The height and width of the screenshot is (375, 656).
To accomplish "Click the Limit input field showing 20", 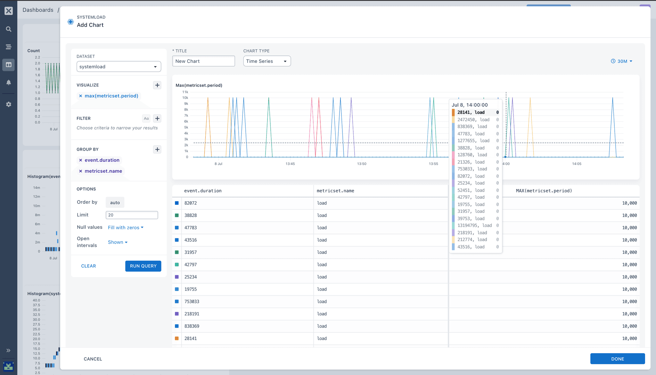I will point(132,215).
